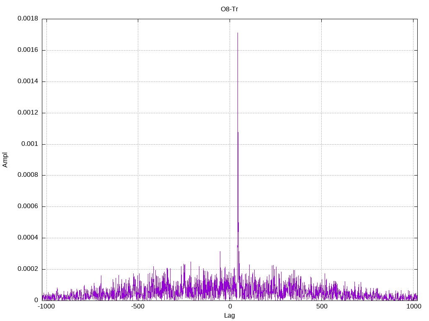Select the 1000 x-axis tick label

413,306
